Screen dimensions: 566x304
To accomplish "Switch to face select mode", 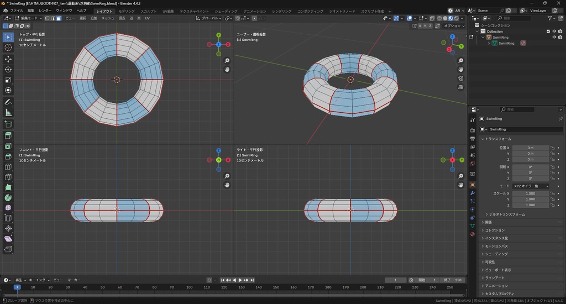I will point(59,18).
